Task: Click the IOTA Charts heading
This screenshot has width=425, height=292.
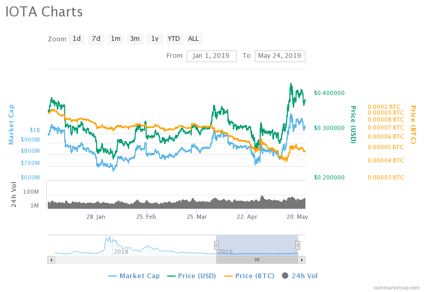Action: click(44, 12)
